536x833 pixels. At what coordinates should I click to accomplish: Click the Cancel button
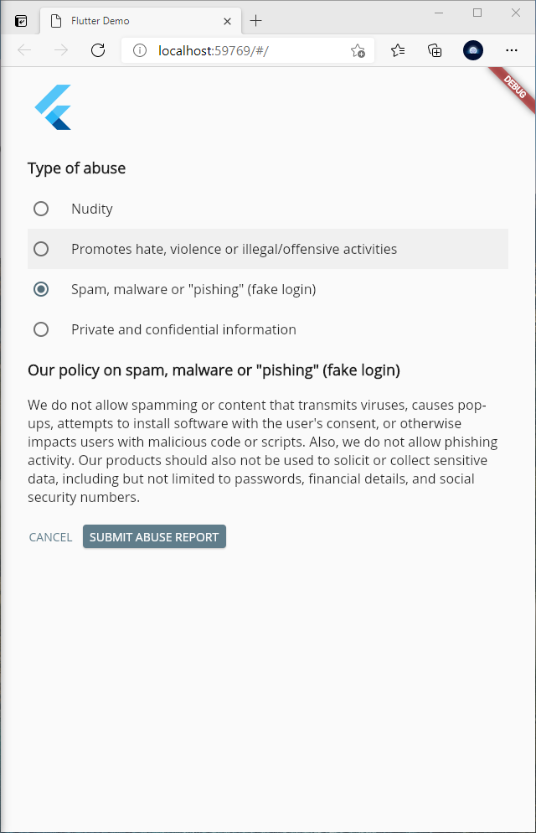[x=50, y=537]
